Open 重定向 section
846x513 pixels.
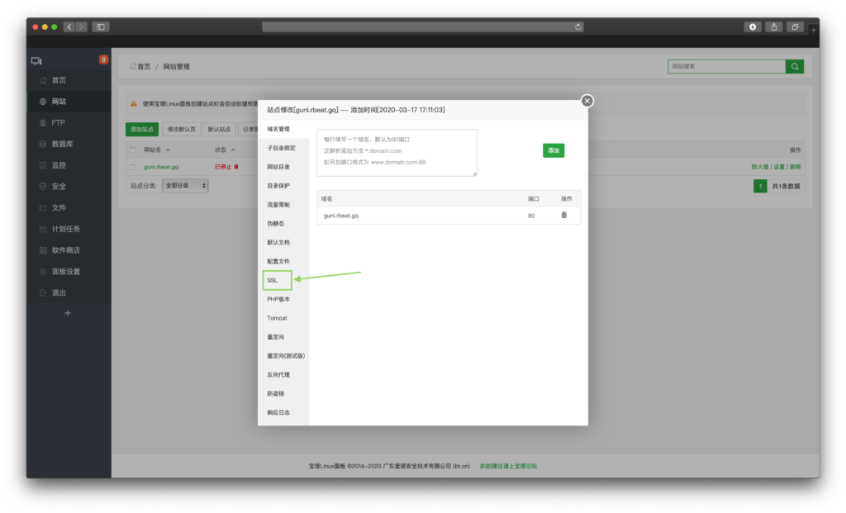click(276, 336)
